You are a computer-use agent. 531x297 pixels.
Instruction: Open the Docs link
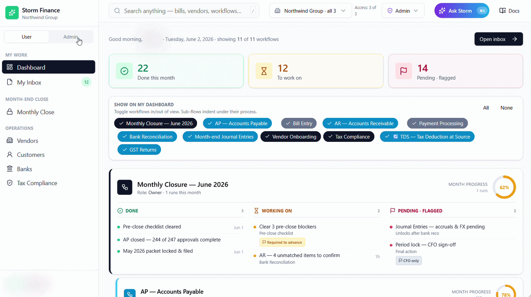[x=509, y=11]
